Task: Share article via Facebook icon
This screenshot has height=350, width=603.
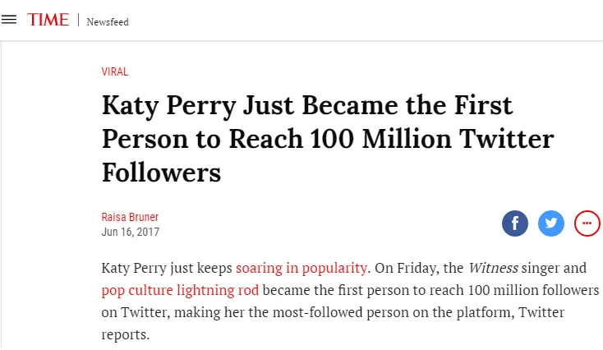Action: click(514, 223)
